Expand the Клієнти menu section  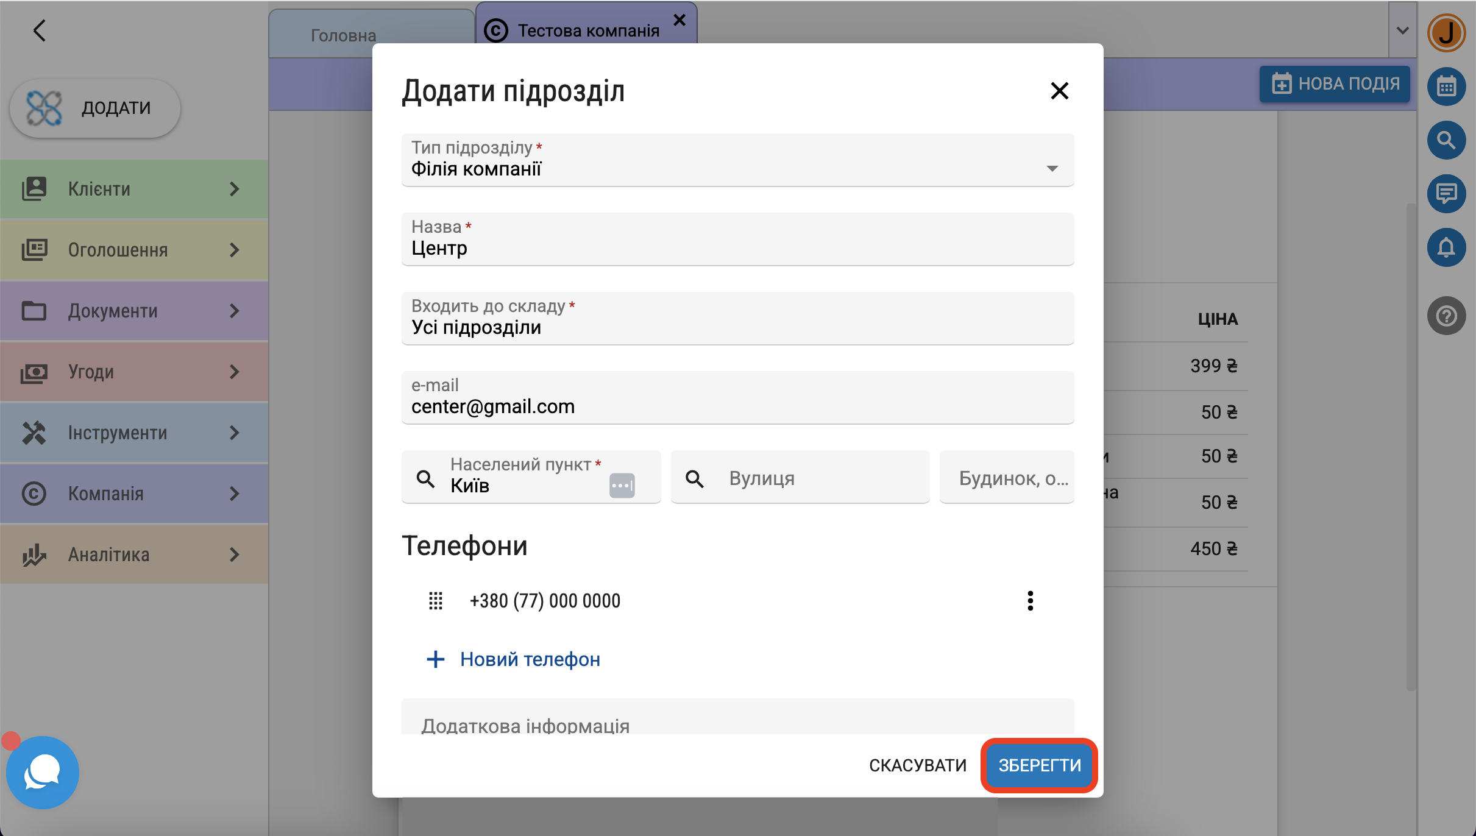tap(134, 189)
